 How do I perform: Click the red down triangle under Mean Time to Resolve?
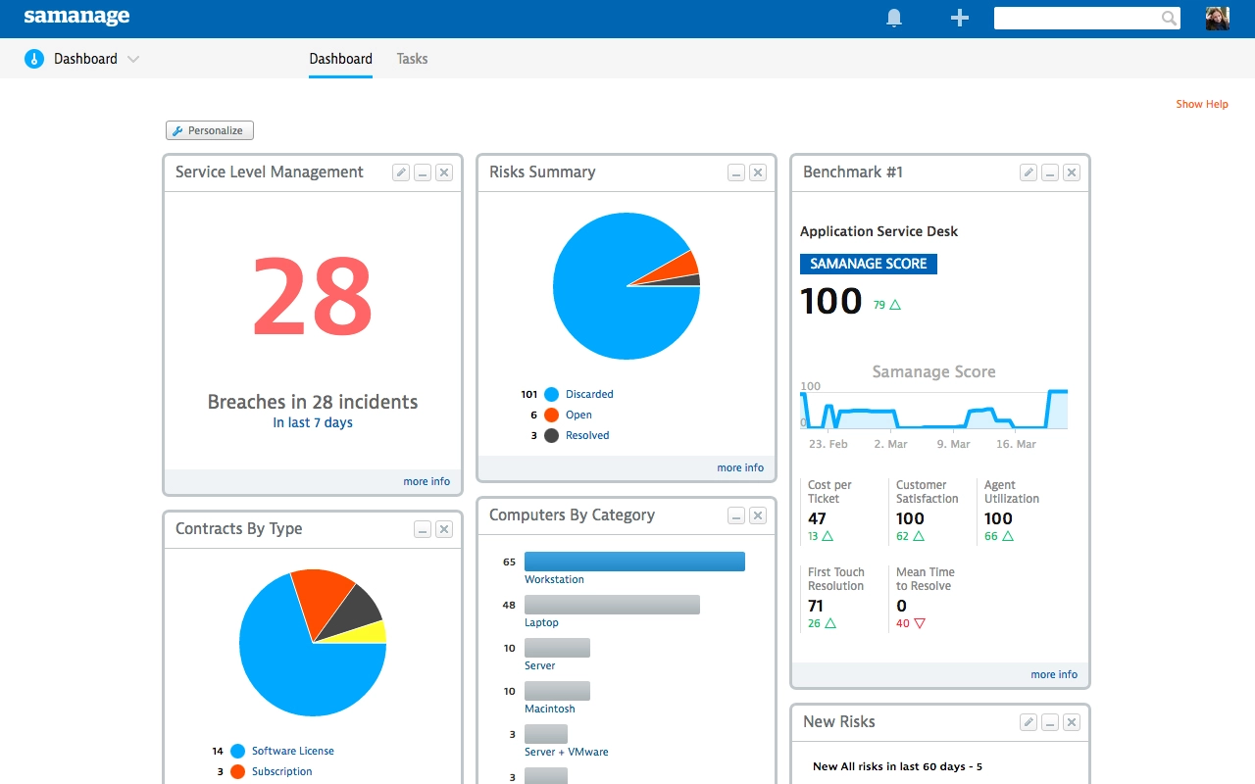920,623
